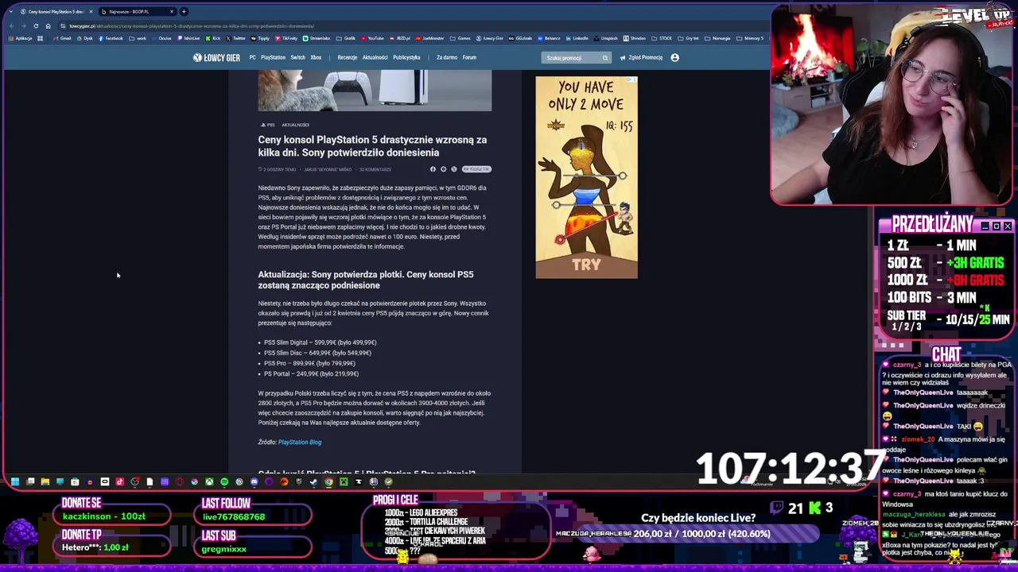Image resolution: width=1018 pixels, height=572 pixels.
Task: Open the Twitter bookmark
Action: tap(236, 38)
